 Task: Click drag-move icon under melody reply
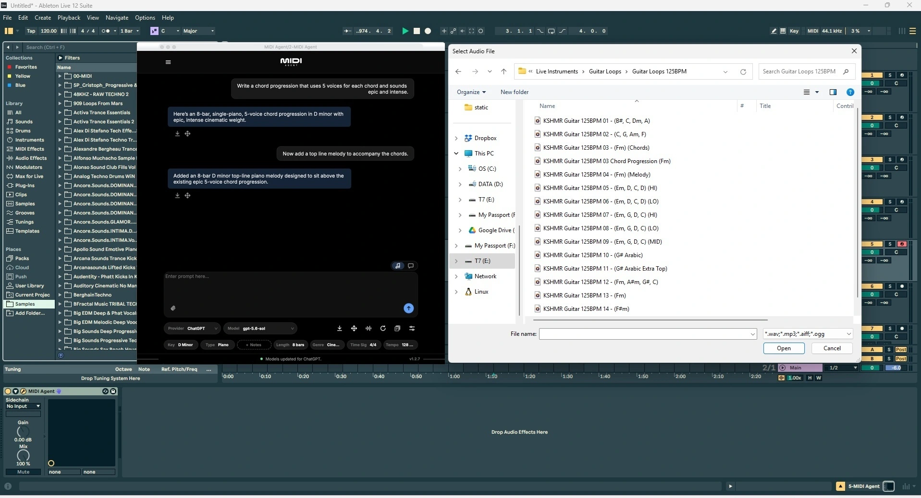(187, 195)
